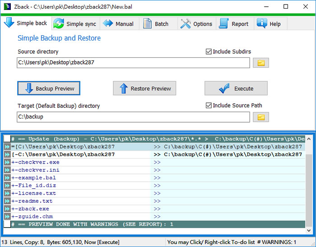Switch to the Batch tab

click(x=158, y=24)
